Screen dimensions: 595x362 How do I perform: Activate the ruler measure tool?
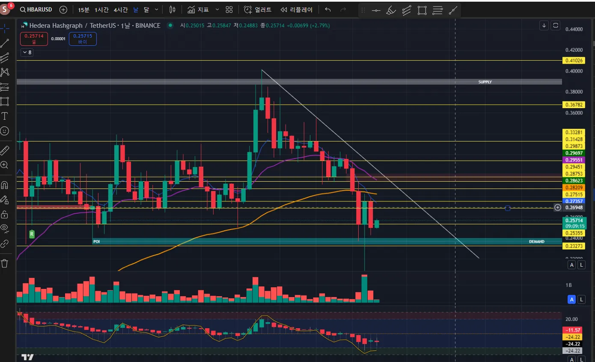5,150
